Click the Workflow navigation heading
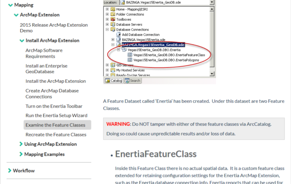This screenshot has height=184, width=291. pyautogui.click(x=24, y=170)
